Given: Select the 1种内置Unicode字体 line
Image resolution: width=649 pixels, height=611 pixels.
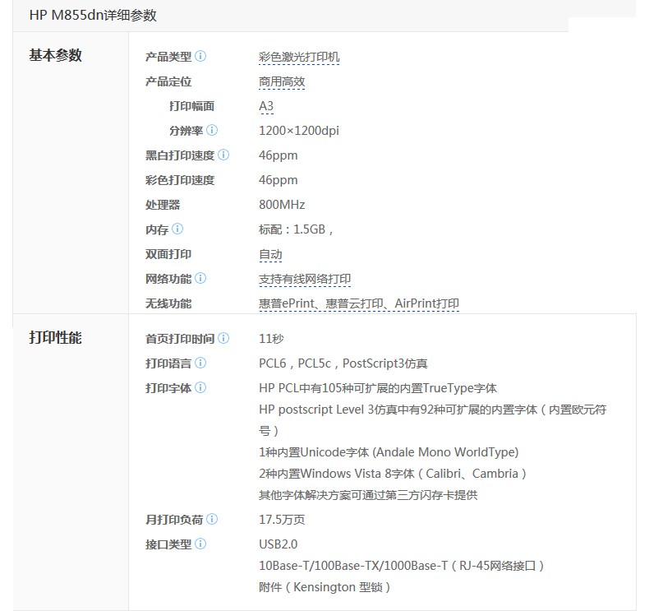Looking at the screenshot, I should (x=389, y=452).
